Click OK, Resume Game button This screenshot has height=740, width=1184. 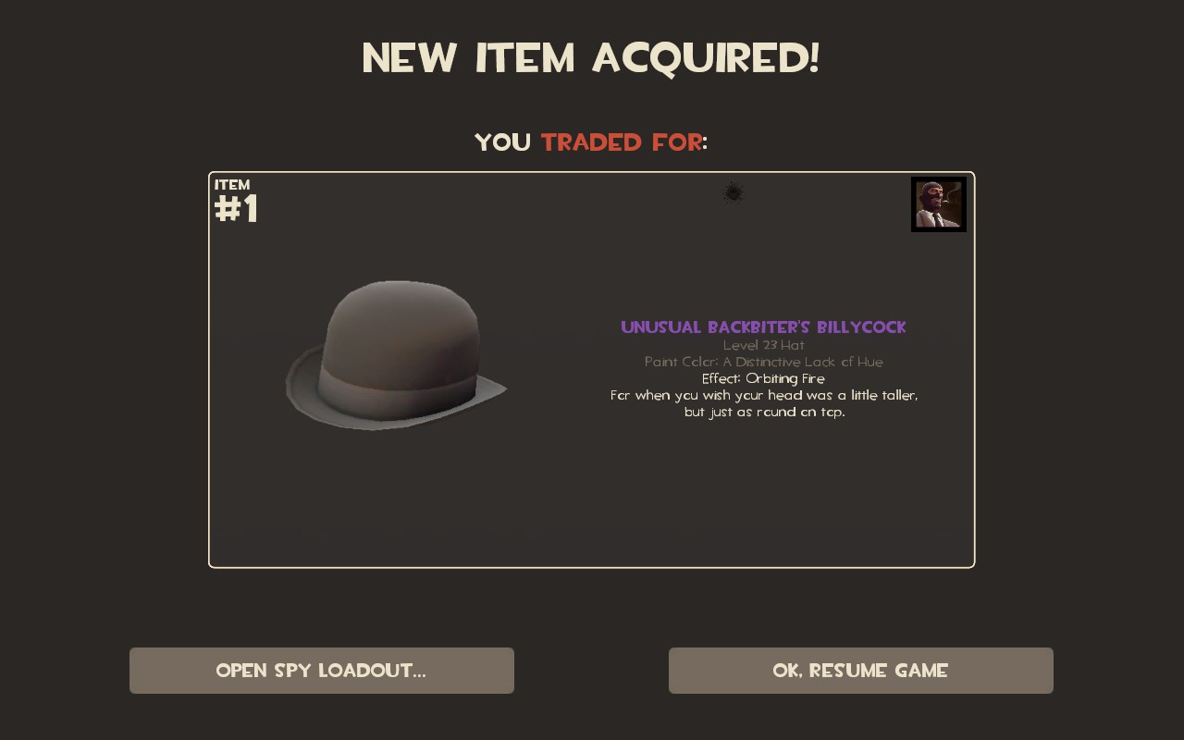click(x=861, y=671)
